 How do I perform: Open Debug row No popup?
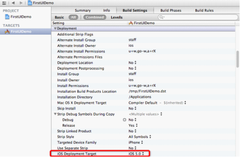[x=132, y=120]
